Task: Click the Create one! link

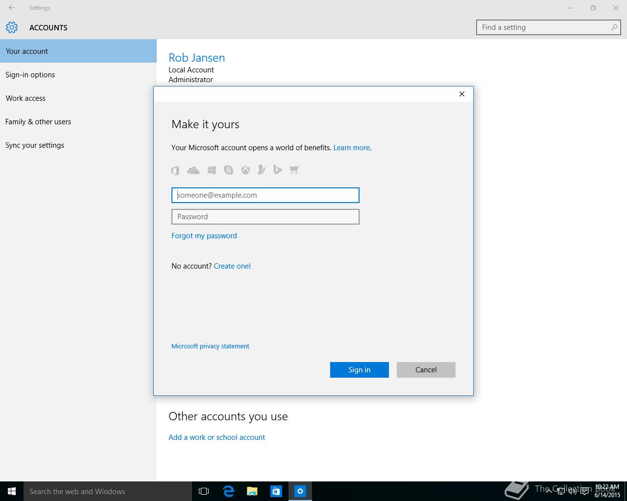Action: (x=232, y=266)
